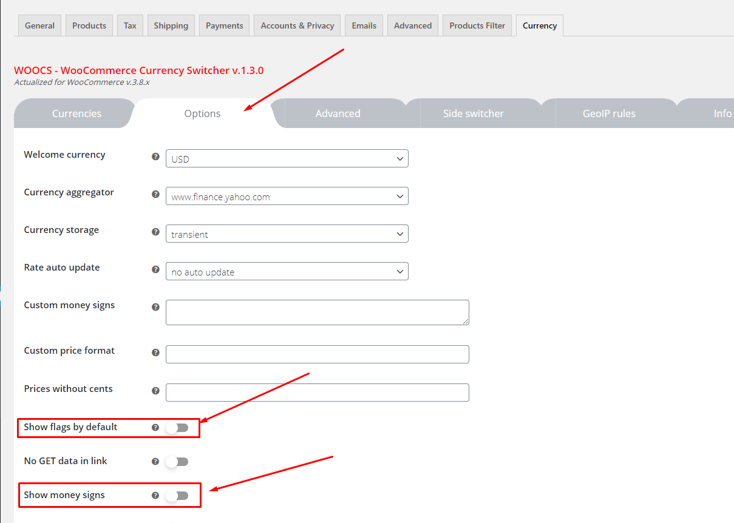Open the Welcome currency dropdown
This screenshot has height=523, width=734.
pyautogui.click(x=287, y=158)
